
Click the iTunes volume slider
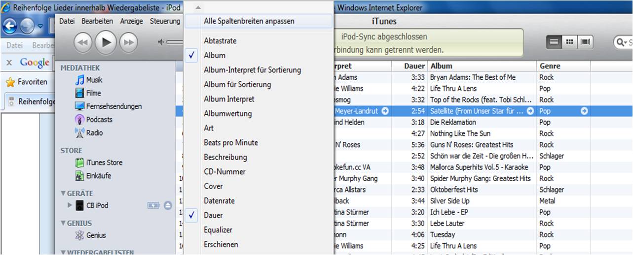[174, 42]
